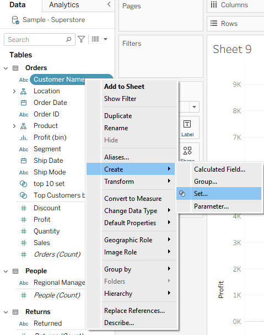Click the Abc icon beside Order ID

point(24,114)
